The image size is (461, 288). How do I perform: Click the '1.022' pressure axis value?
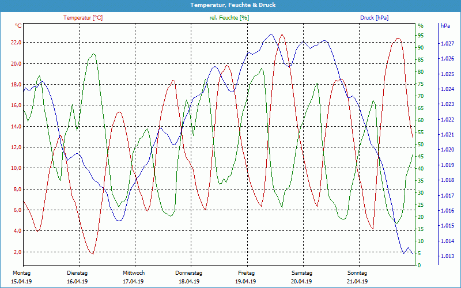447,120
